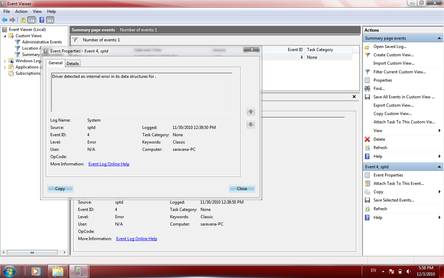Click the Forward arrow toolbar icon

pos(12,20)
